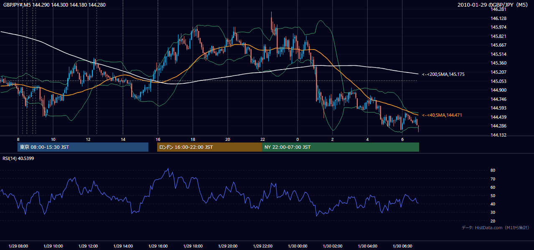The height and width of the screenshot is (250, 534).
Task: Click the 1/29 12:00 date label
Action: pyautogui.click(x=88, y=246)
